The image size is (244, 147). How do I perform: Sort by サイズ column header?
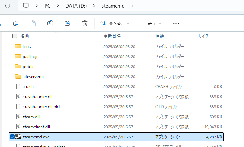[203, 36]
